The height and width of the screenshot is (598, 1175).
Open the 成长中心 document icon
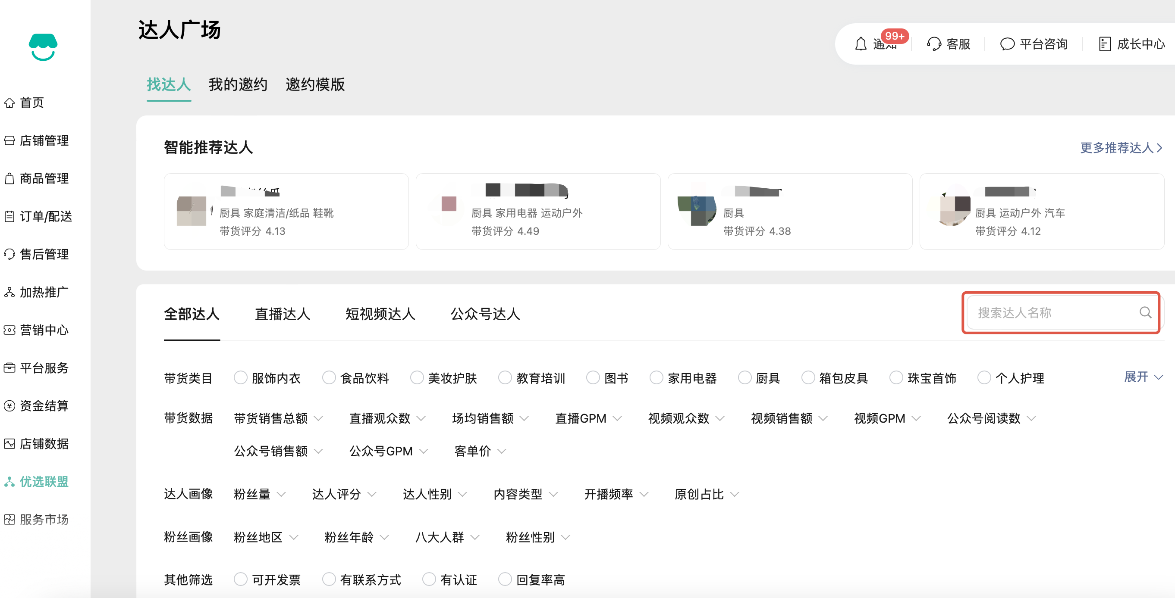coord(1104,44)
